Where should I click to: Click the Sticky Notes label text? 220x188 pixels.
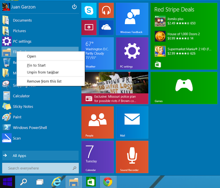pos(23,107)
